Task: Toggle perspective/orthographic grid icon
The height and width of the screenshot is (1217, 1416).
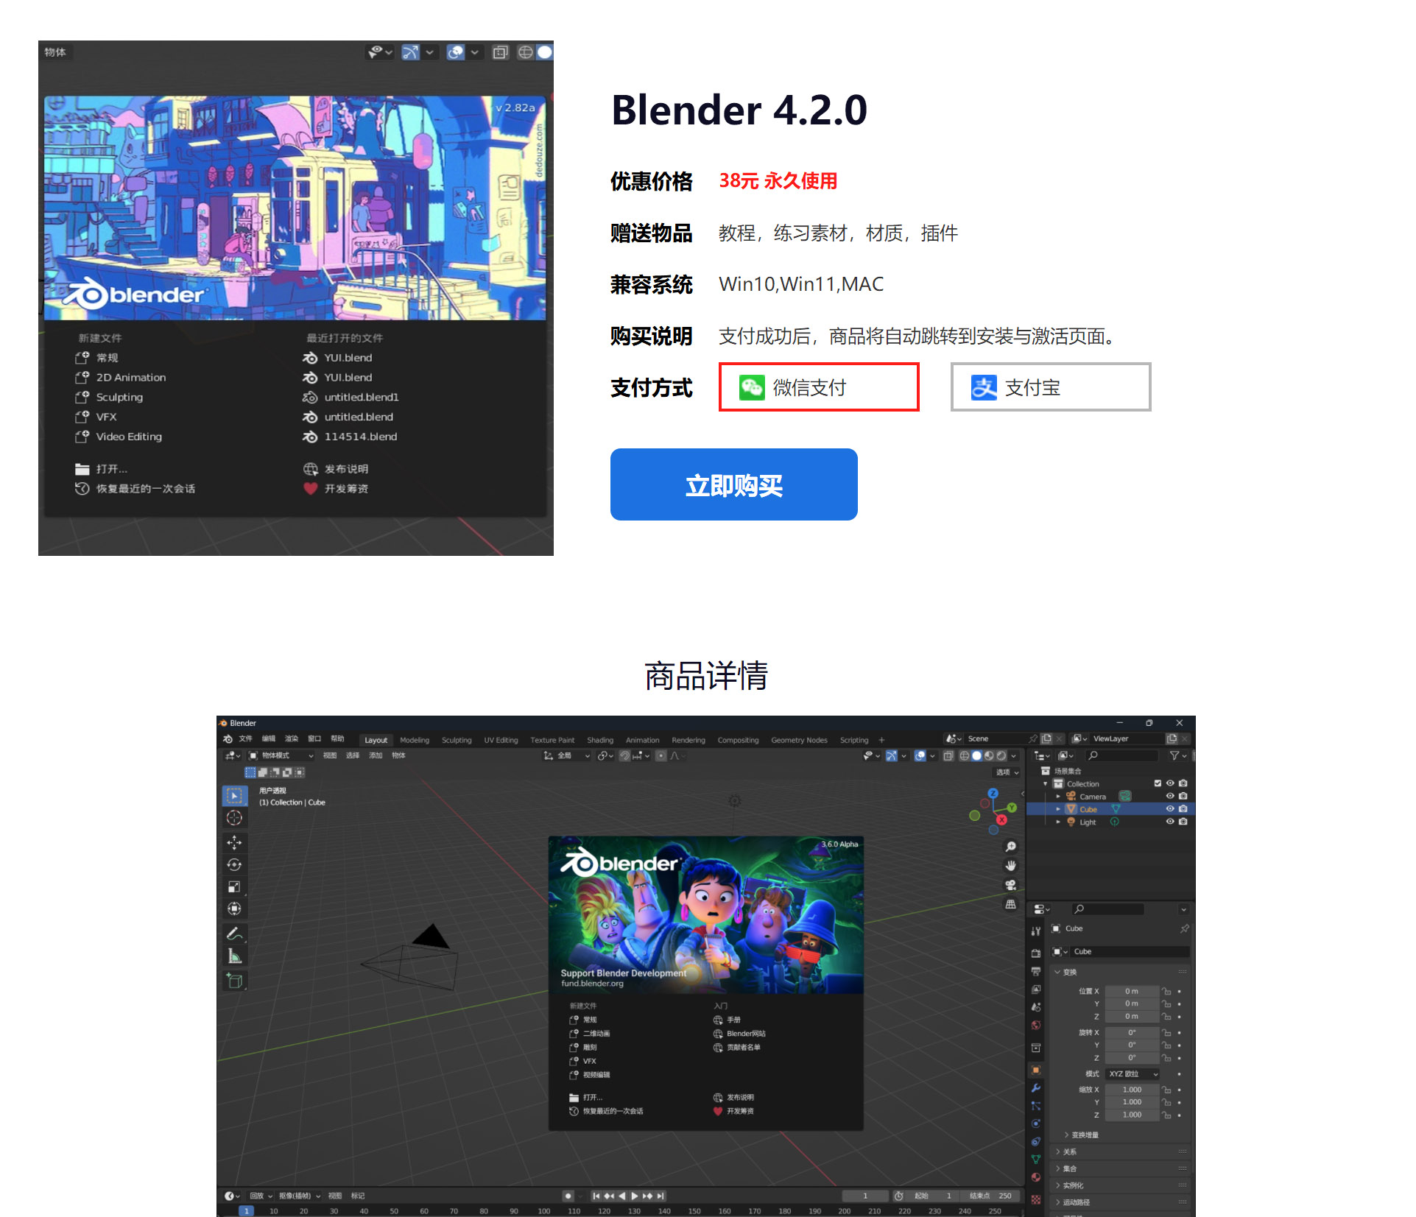Action: pyautogui.click(x=1011, y=904)
